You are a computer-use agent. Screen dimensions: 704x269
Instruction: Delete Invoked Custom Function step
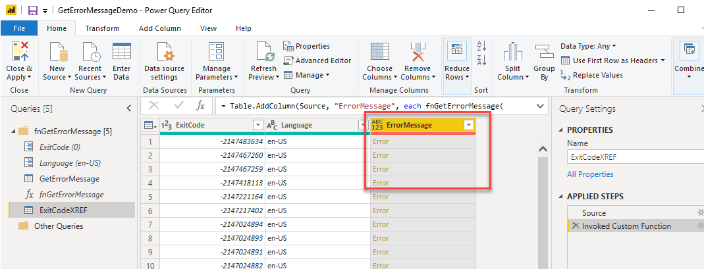pos(575,226)
